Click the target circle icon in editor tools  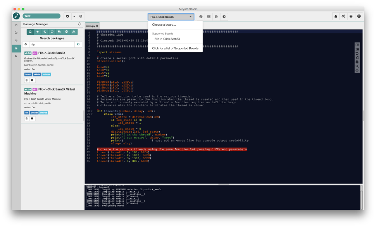(357, 70)
